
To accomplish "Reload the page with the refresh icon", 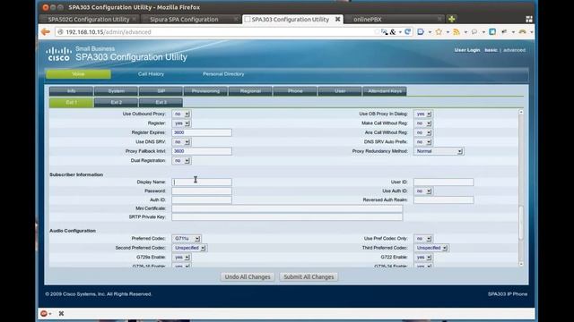I will [407, 32].
